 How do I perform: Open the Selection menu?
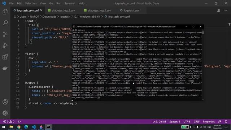point(31,3)
